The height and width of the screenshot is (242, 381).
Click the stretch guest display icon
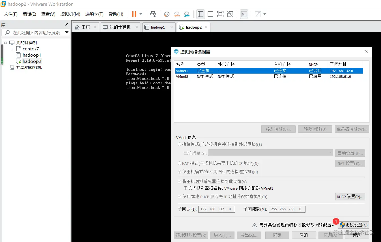258,14
